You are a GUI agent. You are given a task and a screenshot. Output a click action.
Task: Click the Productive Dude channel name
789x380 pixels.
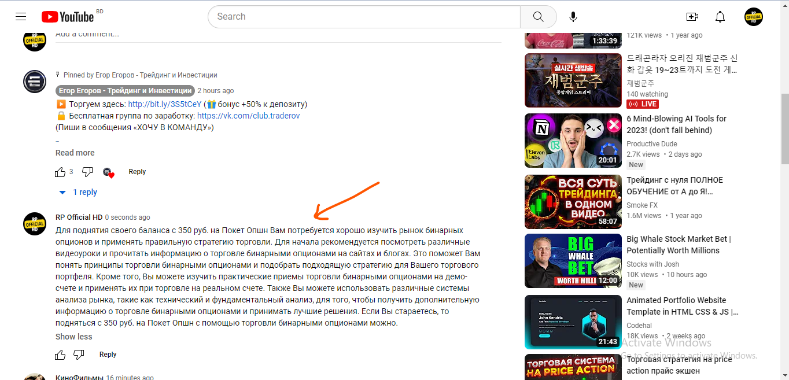click(x=652, y=144)
